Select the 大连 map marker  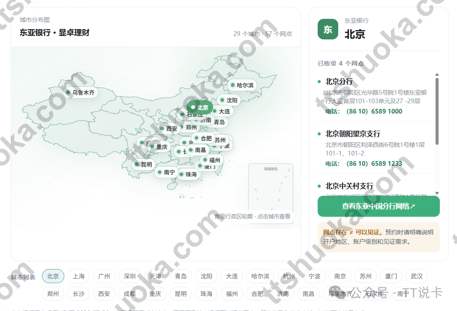point(222,111)
